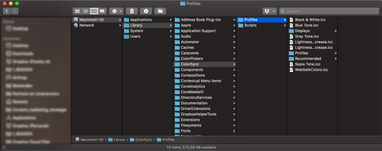Select gallery view button in toolbar
Viewport: 382px width, 151px height.
[102, 11]
